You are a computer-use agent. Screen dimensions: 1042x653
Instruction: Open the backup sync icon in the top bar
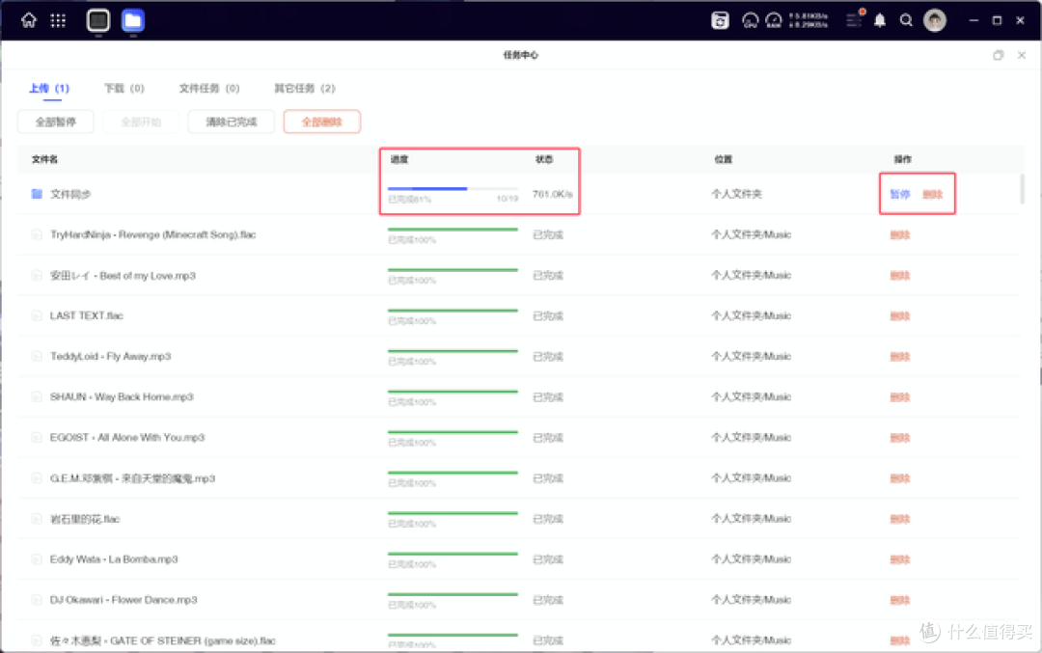(720, 20)
